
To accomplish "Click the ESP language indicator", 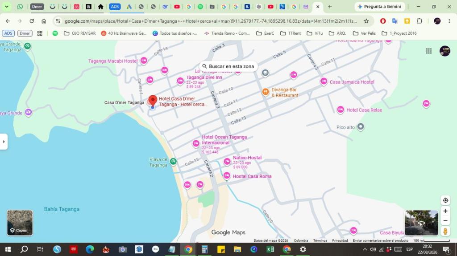I will click(410, 249).
